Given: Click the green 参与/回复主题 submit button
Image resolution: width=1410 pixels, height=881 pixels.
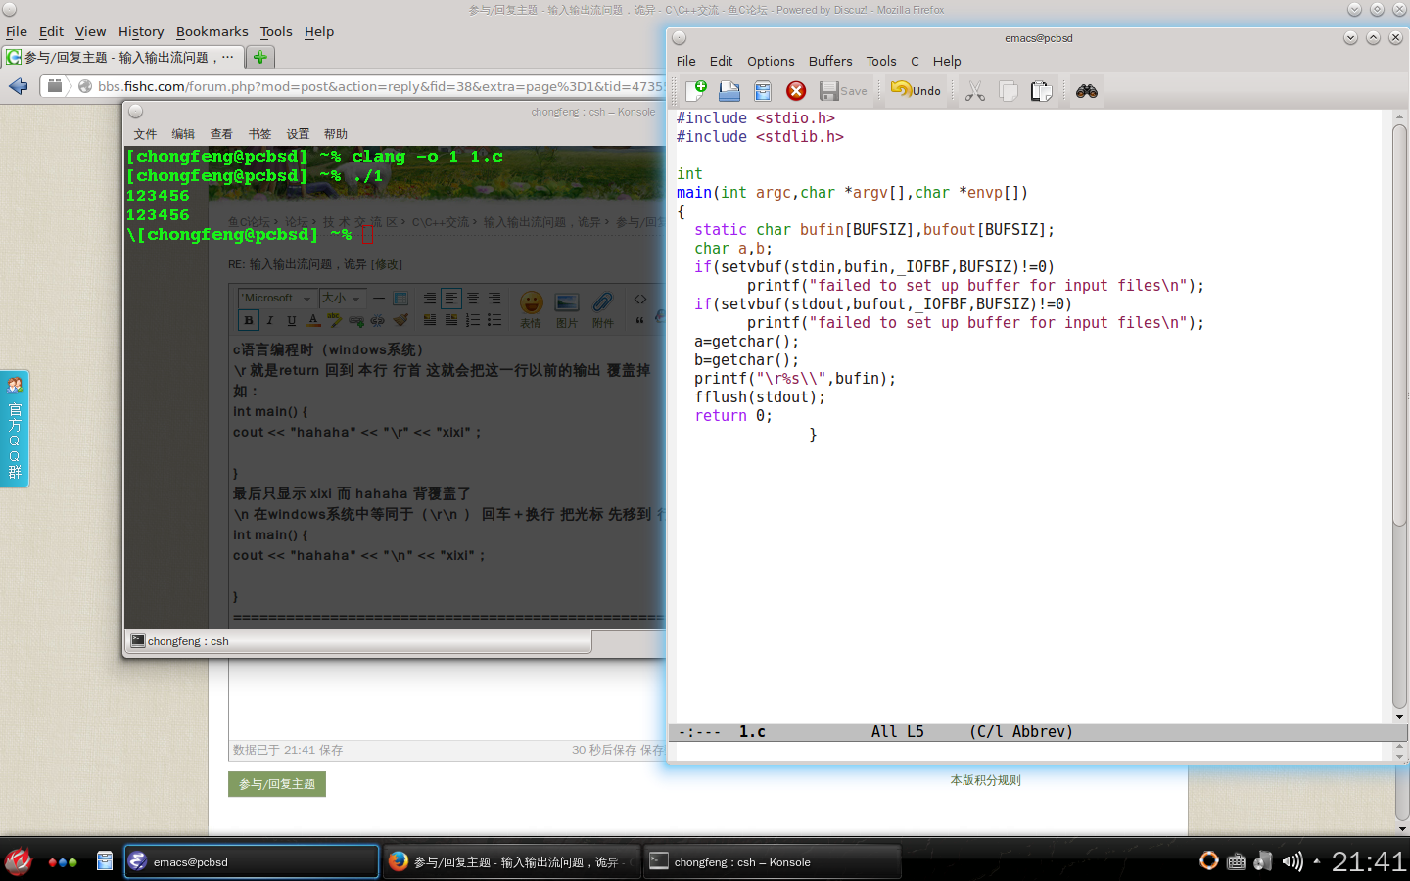Looking at the screenshot, I should click(277, 784).
